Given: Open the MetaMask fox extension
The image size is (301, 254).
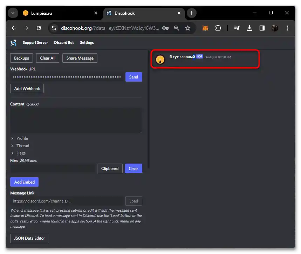Looking at the screenshot, I should (205, 28).
